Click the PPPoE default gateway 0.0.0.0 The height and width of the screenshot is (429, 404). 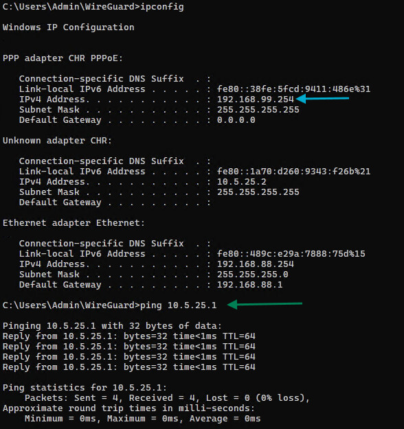236,120
